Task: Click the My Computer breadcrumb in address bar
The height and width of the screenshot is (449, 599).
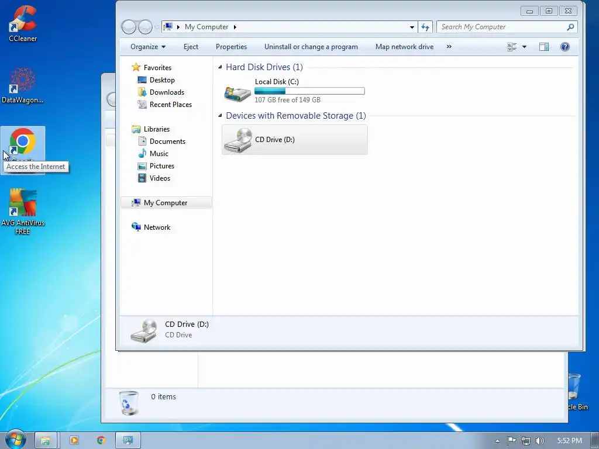Action: pos(206,27)
